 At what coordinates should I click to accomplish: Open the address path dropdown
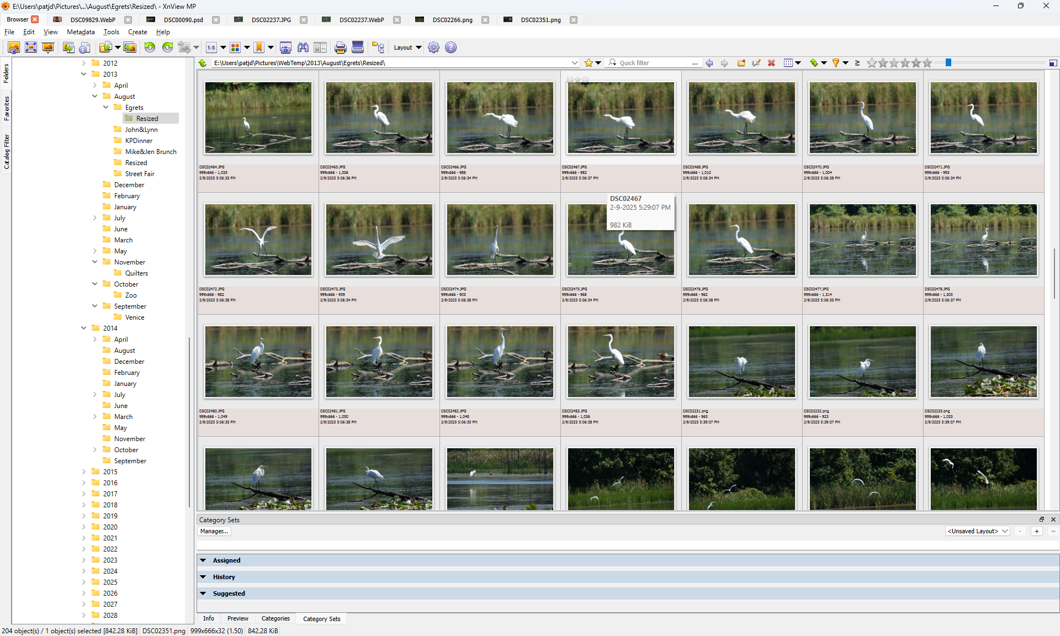tap(575, 63)
